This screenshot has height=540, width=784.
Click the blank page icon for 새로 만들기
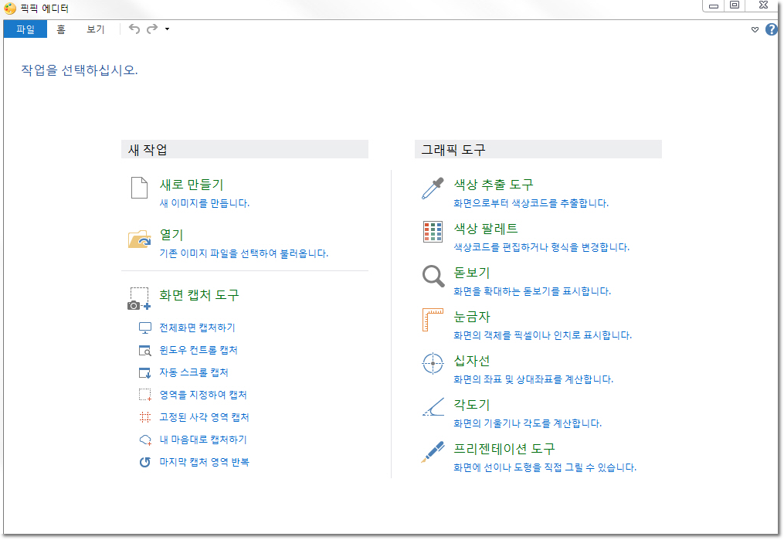pos(139,188)
